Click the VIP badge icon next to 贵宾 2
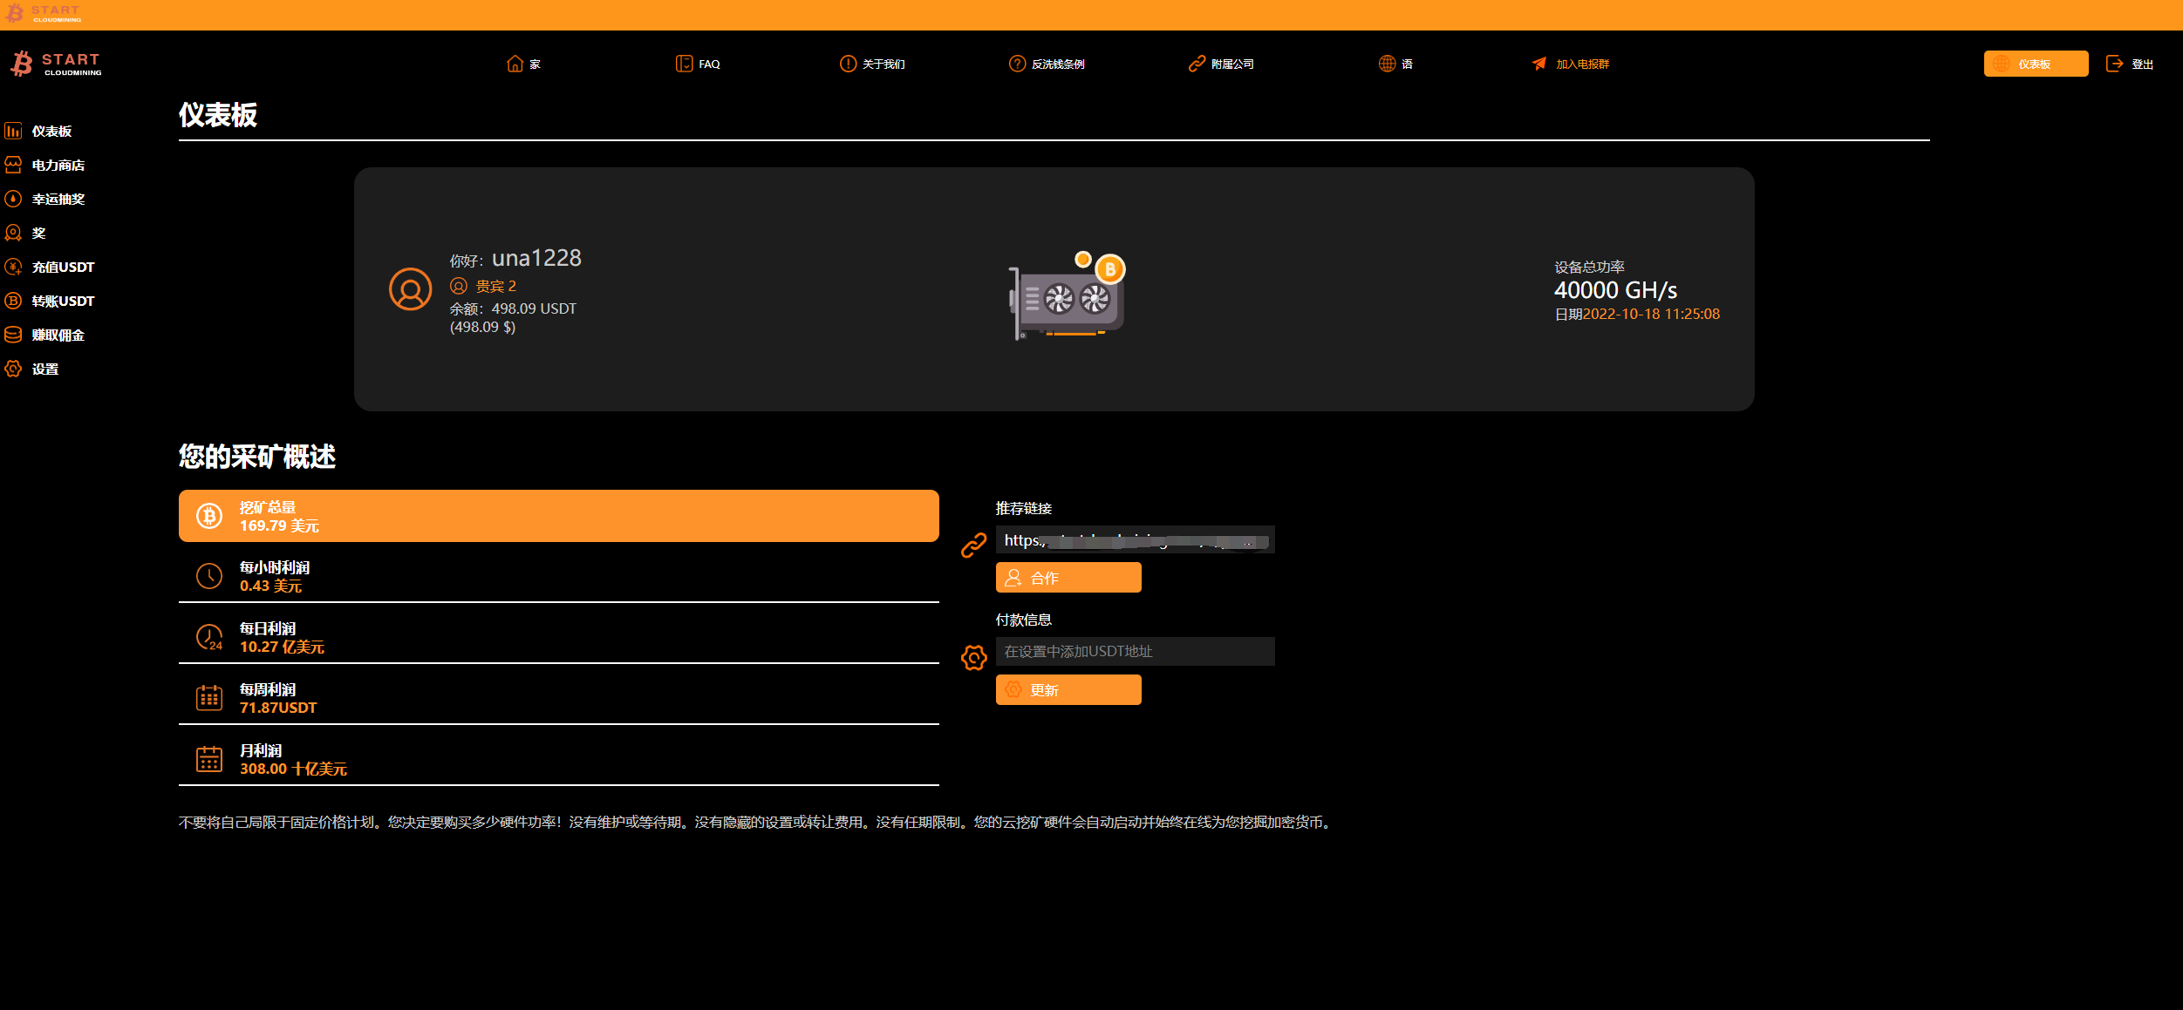This screenshot has width=2183, height=1010. point(459,286)
